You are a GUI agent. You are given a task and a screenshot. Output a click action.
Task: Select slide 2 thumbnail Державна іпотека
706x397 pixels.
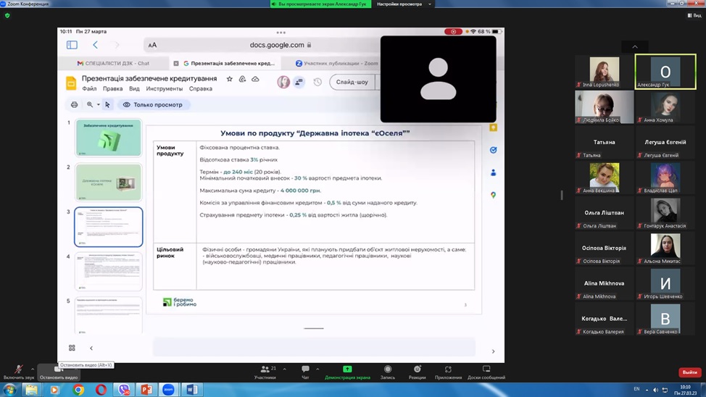109,183
